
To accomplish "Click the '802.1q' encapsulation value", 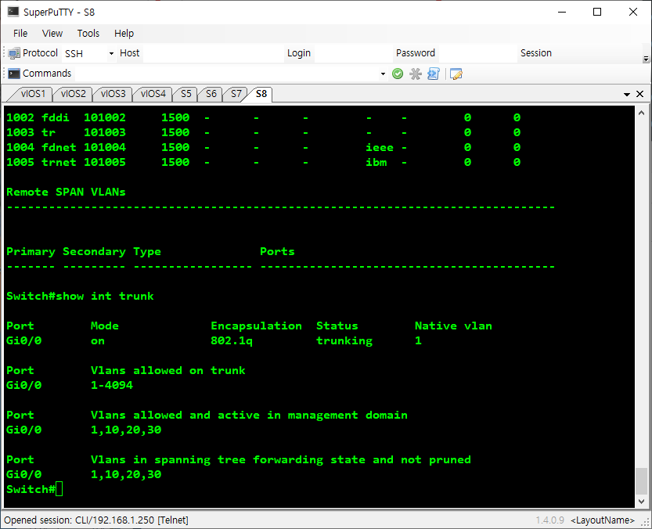I will pos(232,341).
